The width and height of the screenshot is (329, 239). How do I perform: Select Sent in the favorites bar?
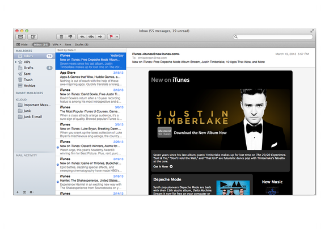tap(68, 44)
